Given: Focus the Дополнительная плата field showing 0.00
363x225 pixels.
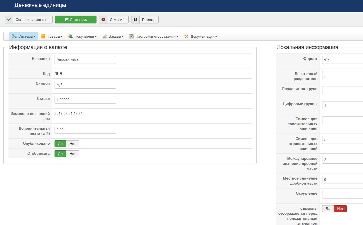Looking at the screenshot, I should [85, 130].
